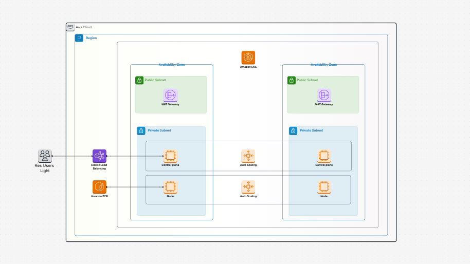Click the right "Availability Zone" title text
This screenshot has height=264, width=470.
click(324, 65)
